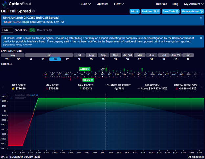The height and width of the screenshot is (159, 205).
Task: Click the $247.37 breakeven chart label
Action: coord(34,95)
